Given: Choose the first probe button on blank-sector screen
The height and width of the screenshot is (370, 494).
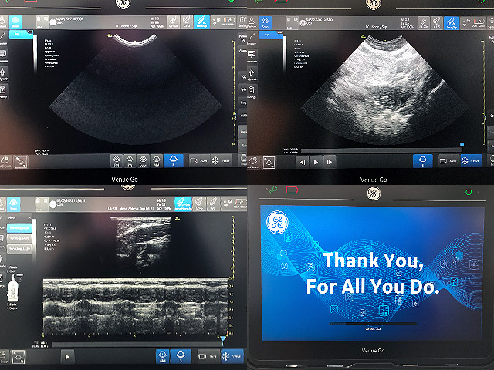Looking at the screenshot, I should 173,22.
